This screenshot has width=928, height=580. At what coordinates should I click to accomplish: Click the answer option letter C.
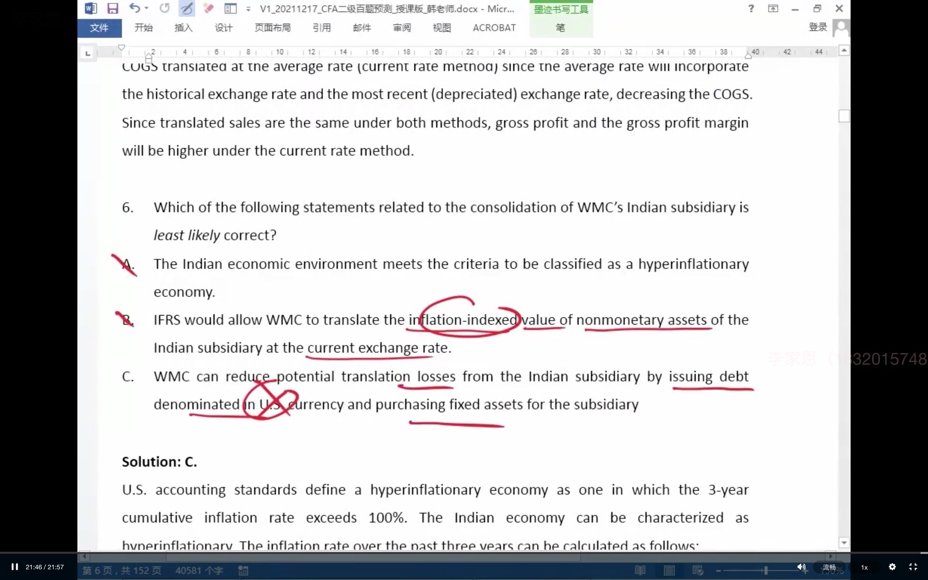click(x=128, y=376)
